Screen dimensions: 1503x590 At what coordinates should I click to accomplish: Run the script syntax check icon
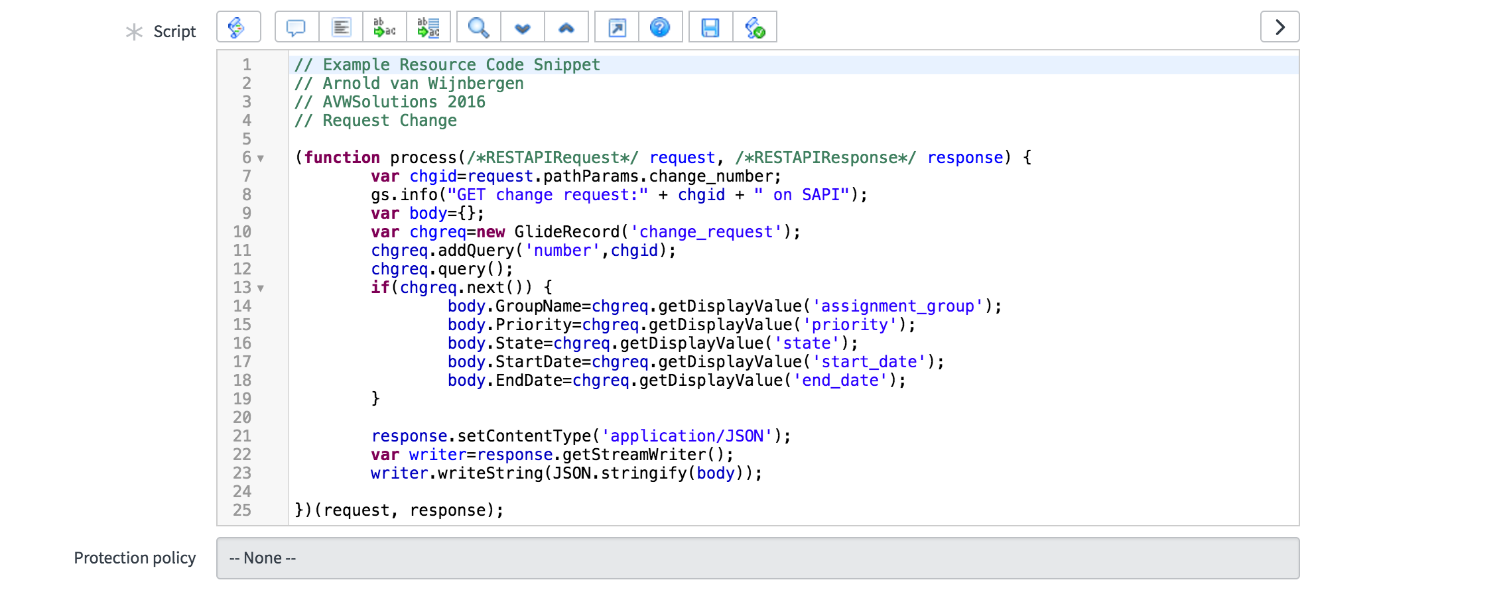(x=755, y=27)
